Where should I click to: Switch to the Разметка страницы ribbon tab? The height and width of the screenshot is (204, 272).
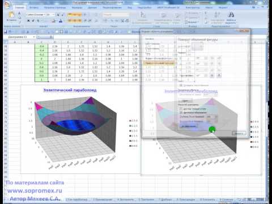(55, 7)
